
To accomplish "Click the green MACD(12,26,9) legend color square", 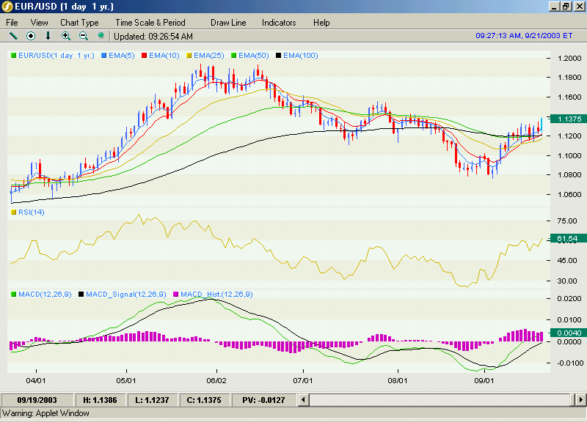I will click(x=14, y=295).
